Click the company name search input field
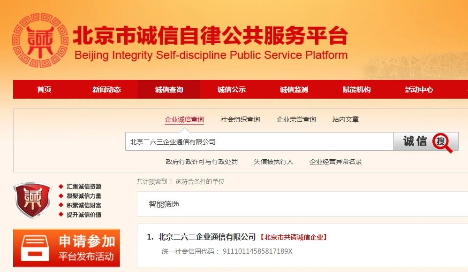 [259, 142]
